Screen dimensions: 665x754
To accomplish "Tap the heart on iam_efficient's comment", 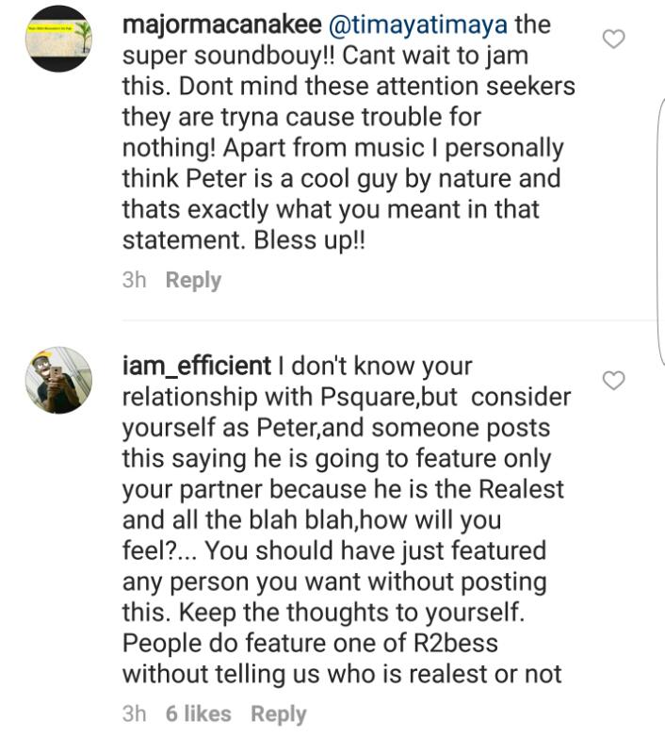I will [614, 381].
